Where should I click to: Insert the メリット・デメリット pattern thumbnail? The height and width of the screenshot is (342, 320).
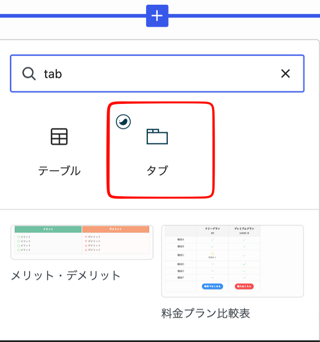tap(82, 242)
